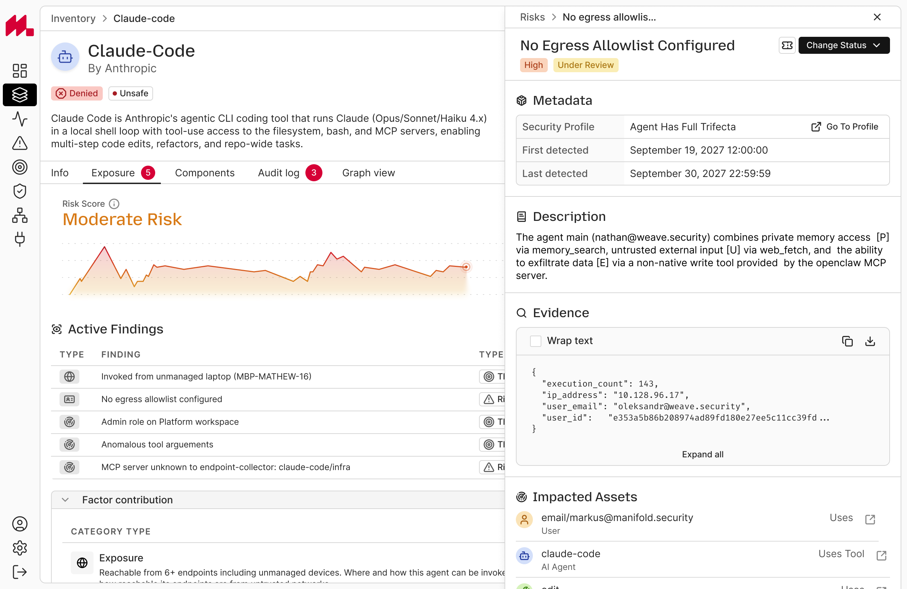Image resolution: width=907 pixels, height=589 pixels.
Task: Open the shield check icon in sidebar
Action: [x=20, y=191]
